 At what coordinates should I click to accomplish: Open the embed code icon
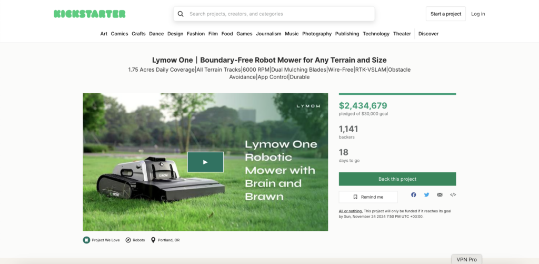[x=453, y=195]
